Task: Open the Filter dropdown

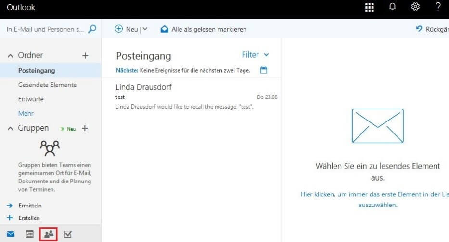Action: point(255,55)
